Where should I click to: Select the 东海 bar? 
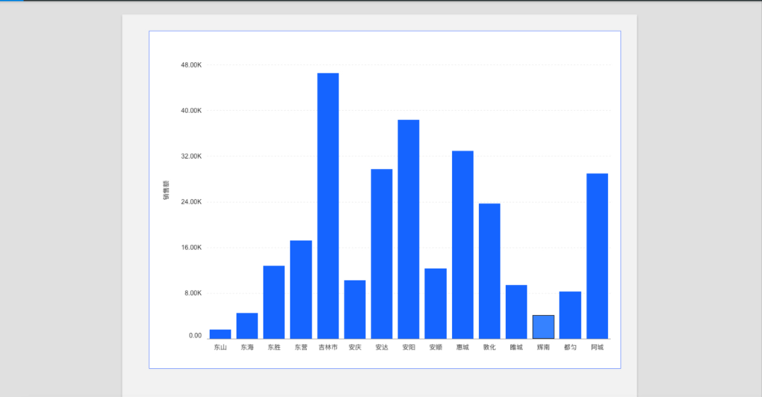click(x=247, y=326)
